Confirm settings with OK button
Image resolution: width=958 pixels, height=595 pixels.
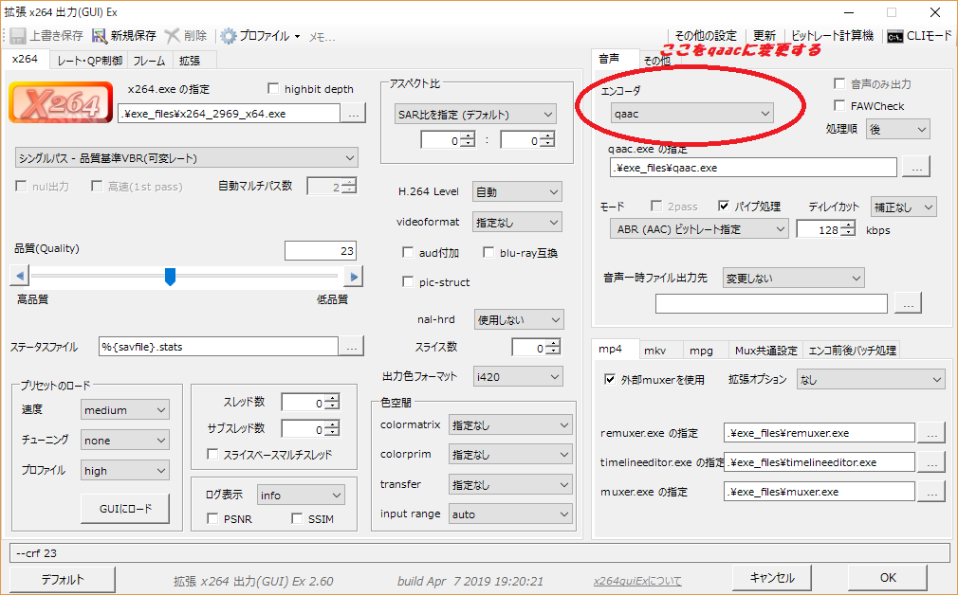(888, 578)
